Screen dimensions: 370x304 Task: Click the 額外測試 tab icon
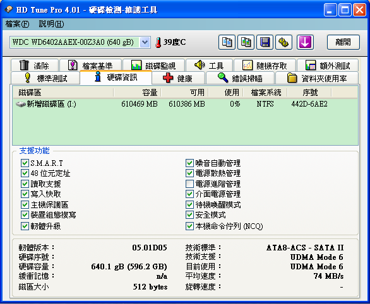coord(310,65)
